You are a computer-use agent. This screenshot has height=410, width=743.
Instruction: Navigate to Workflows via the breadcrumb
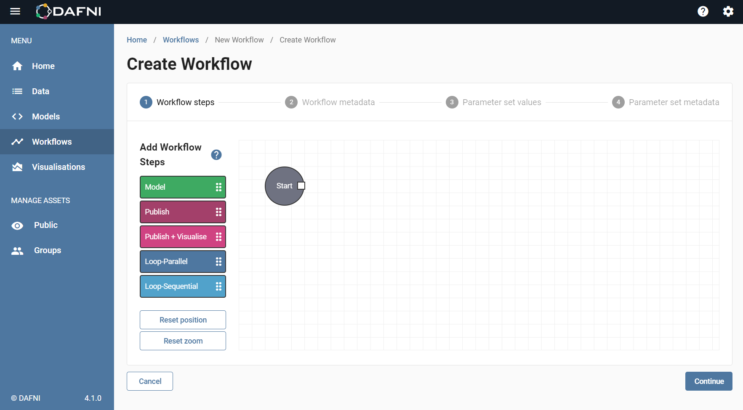[x=181, y=40]
